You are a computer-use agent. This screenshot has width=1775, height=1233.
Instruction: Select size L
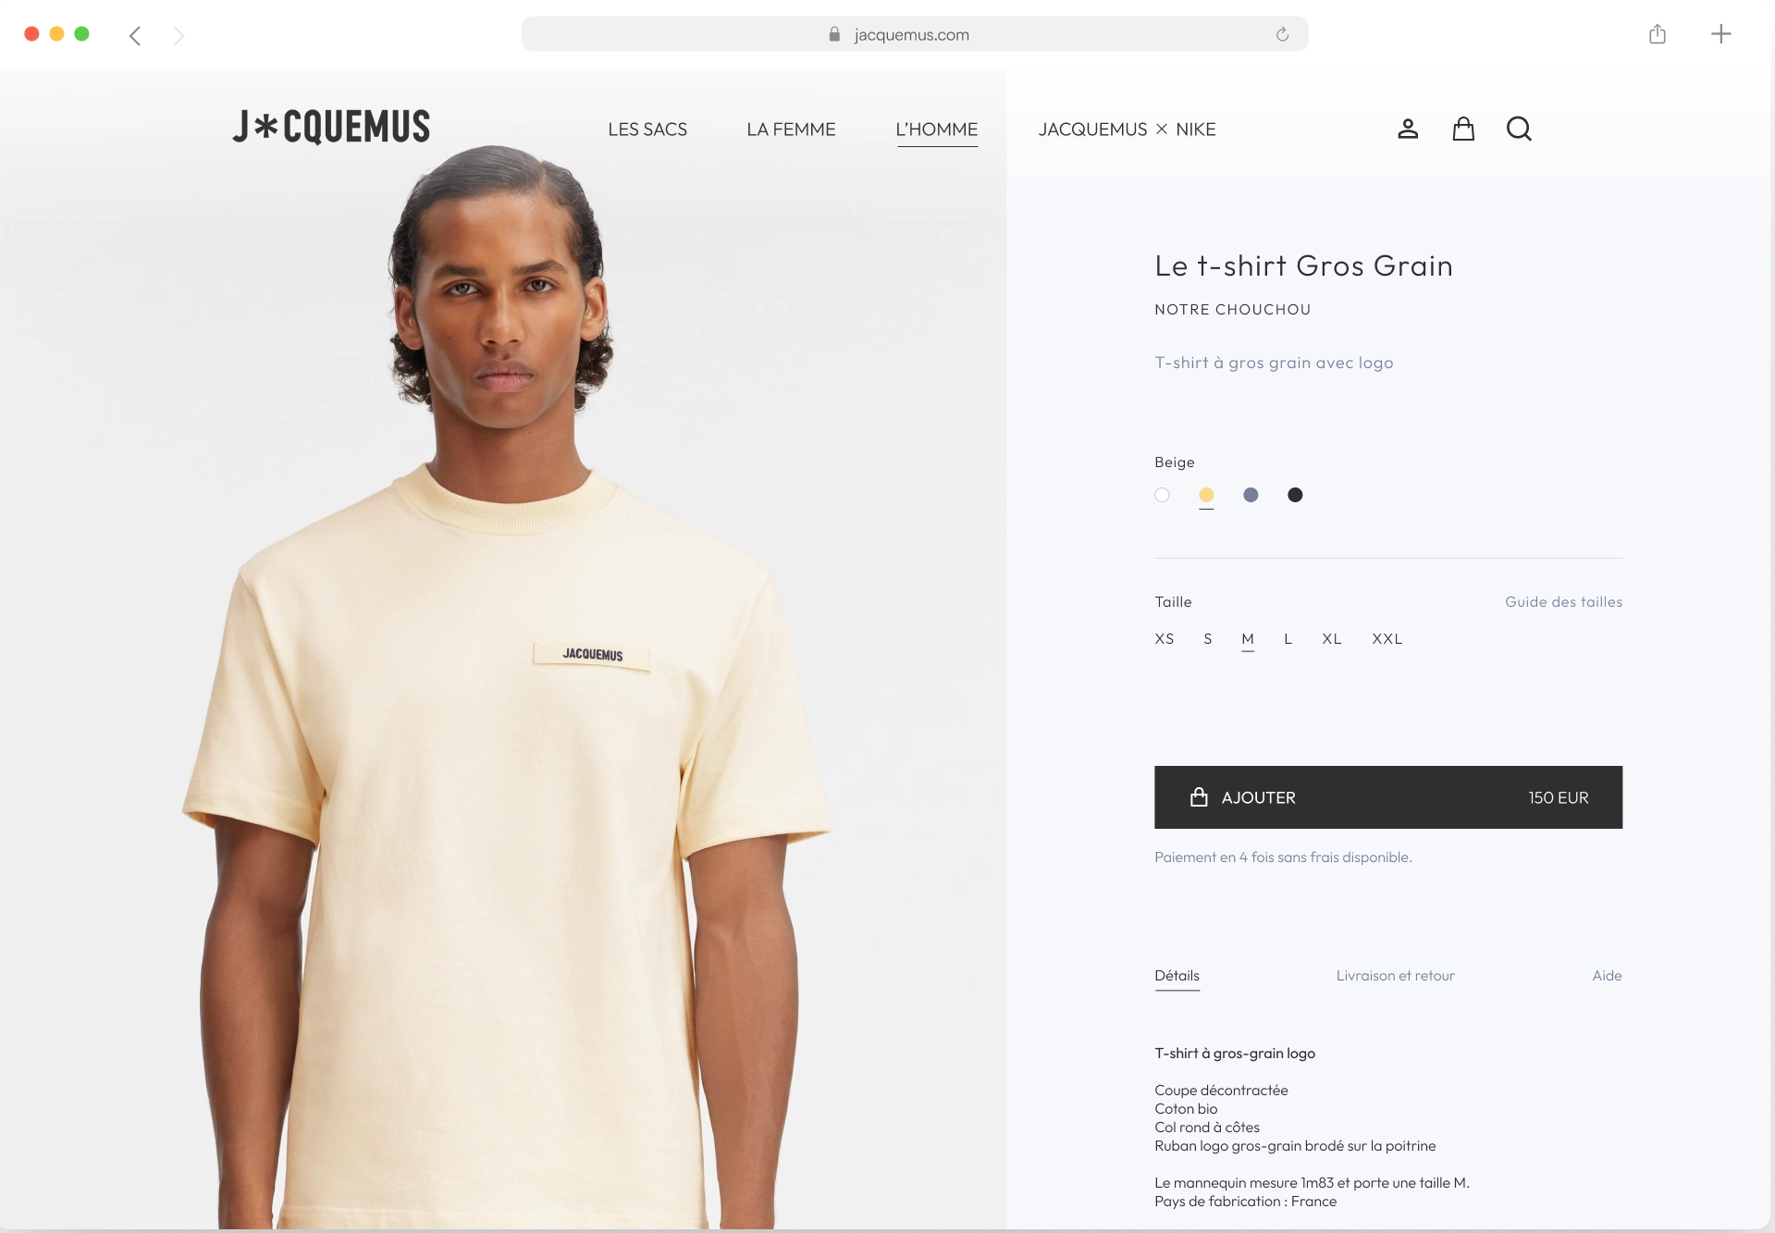pyautogui.click(x=1288, y=639)
